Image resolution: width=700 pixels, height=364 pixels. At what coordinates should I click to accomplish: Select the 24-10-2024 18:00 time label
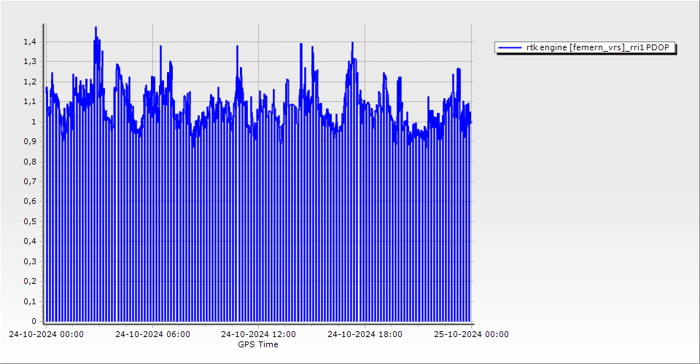[365, 335]
